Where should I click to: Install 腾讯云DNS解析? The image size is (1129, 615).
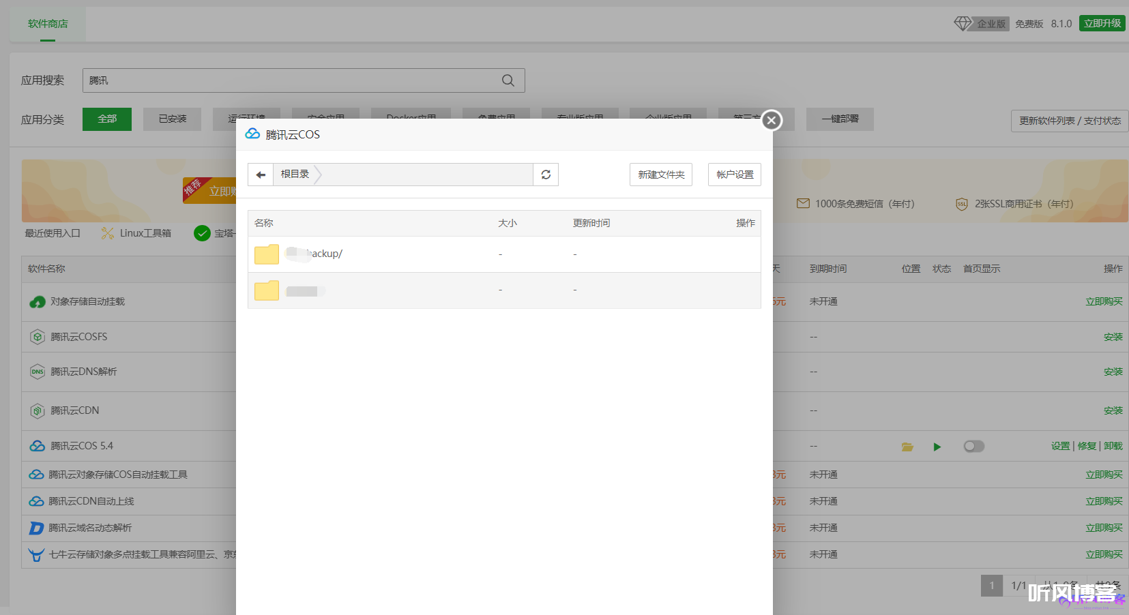click(x=1113, y=372)
